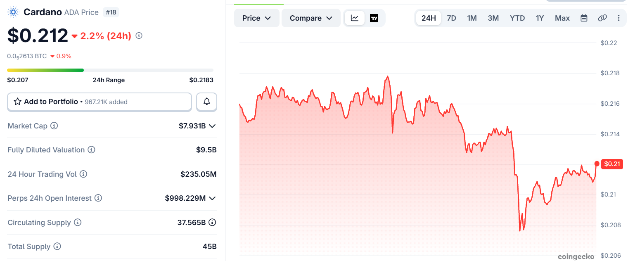Switch to TradingView chart view
The image size is (628, 261).
374,18
